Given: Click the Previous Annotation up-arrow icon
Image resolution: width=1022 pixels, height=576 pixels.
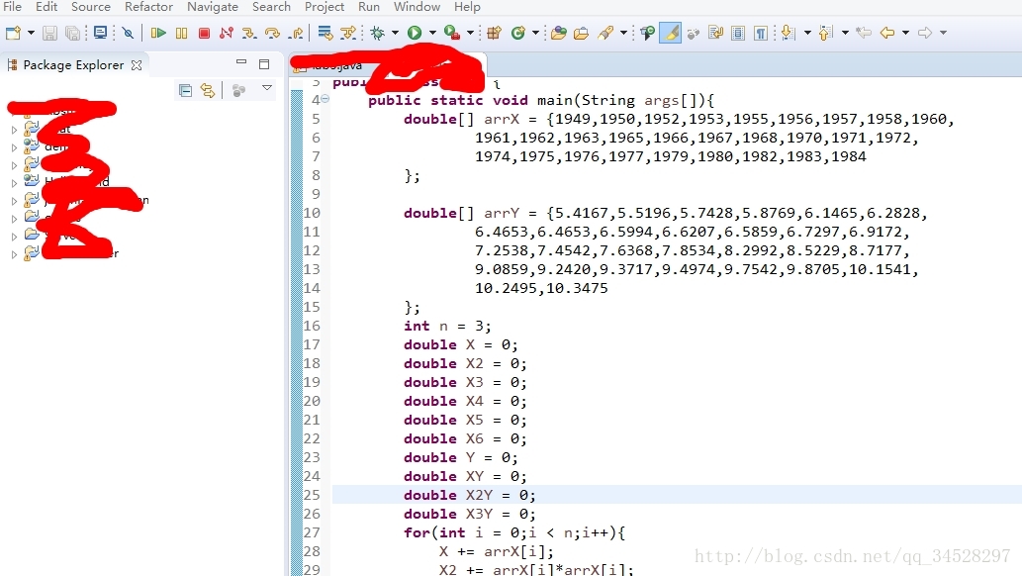Looking at the screenshot, I should [x=825, y=33].
